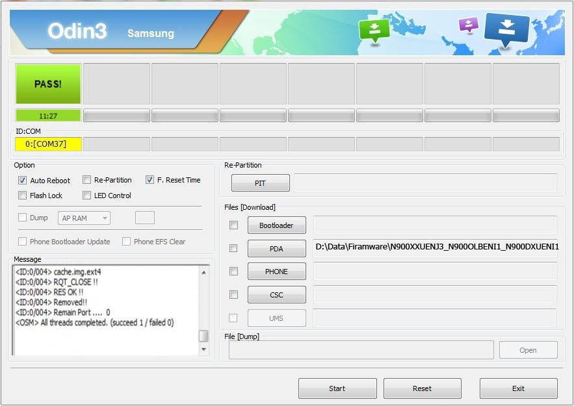Click the PHONE file button
This screenshot has height=406, width=574.
tap(277, 272)
